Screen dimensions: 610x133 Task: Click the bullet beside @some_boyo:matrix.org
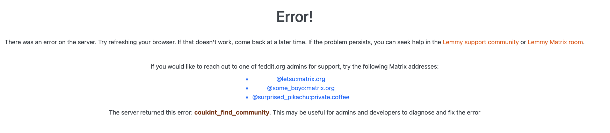pos(247,88)
